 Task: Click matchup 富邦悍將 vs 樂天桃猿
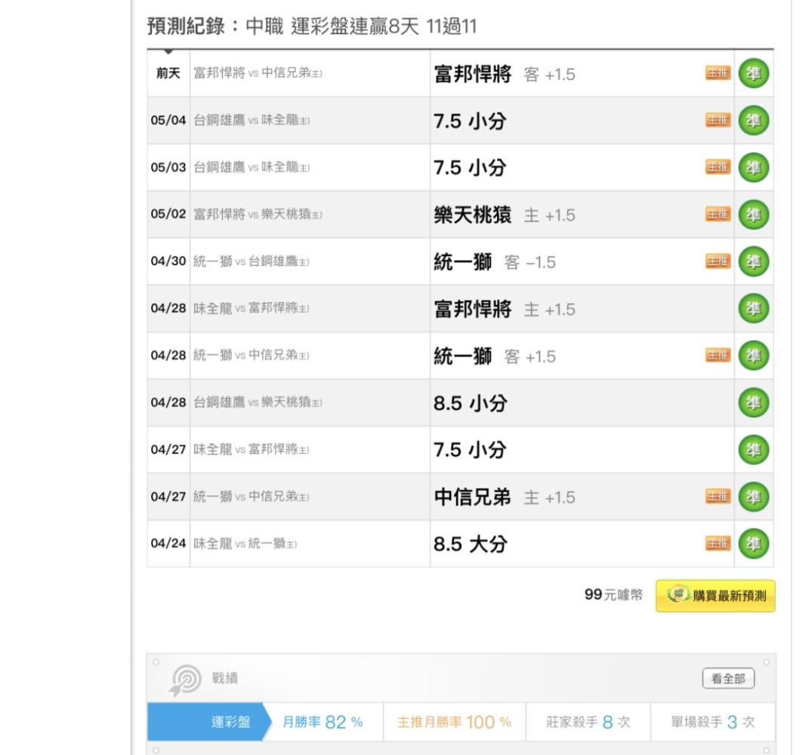(258, 214)
